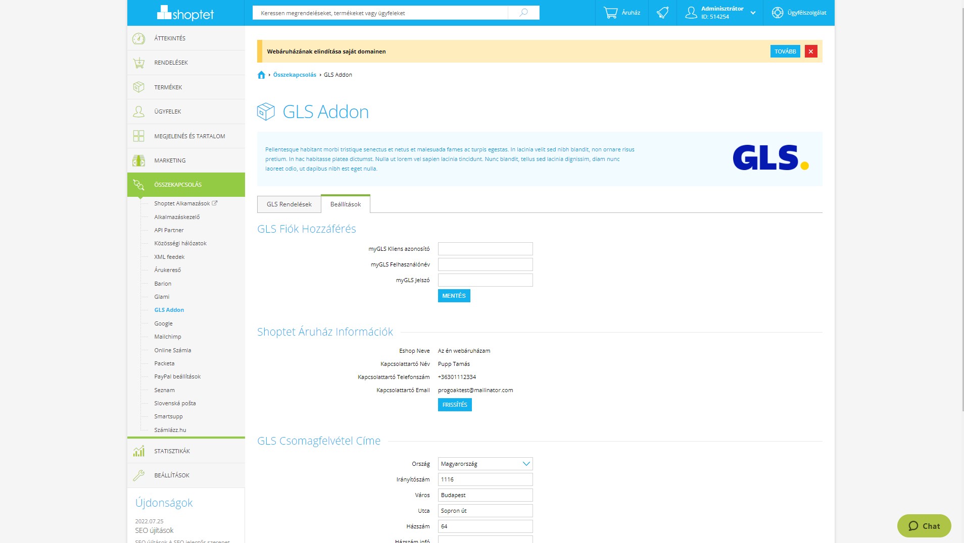964x543 pixels.
Task: Focus the top search input field
Action: [380, 13]
